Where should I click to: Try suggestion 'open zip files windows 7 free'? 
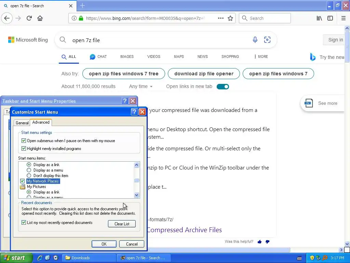(x=124, y=74)
